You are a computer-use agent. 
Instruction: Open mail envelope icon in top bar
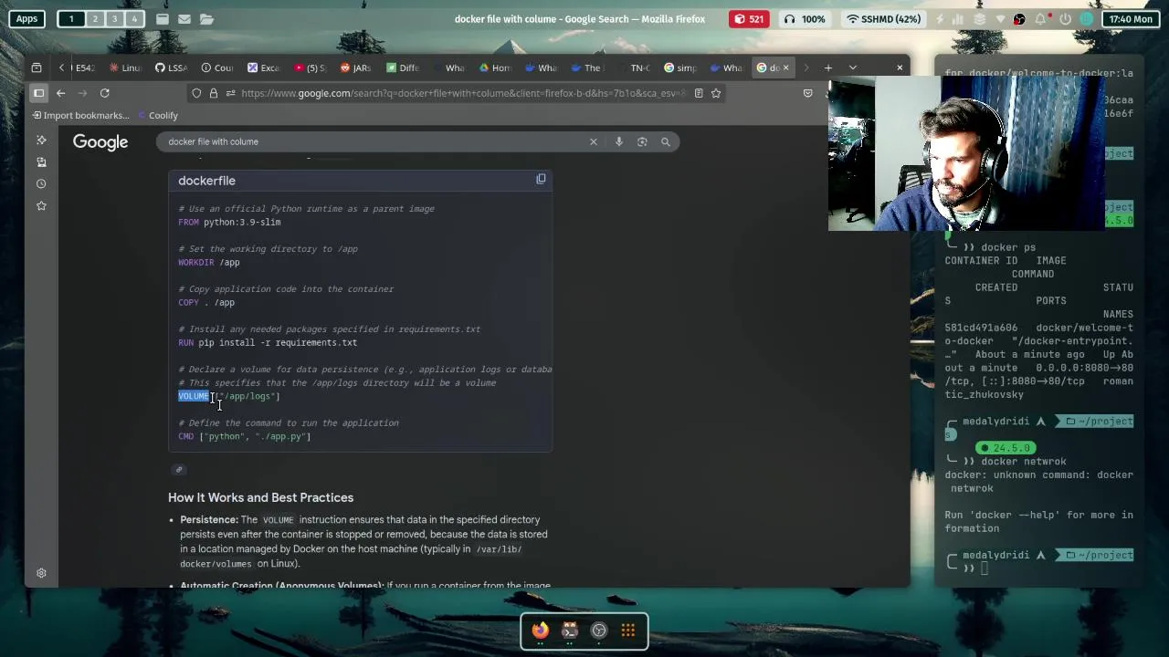[x=184, y=19]
